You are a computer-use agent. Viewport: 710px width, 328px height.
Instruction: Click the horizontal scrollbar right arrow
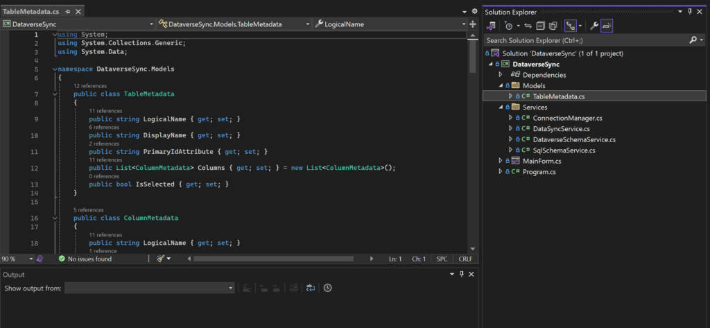[x=372, y=259]
